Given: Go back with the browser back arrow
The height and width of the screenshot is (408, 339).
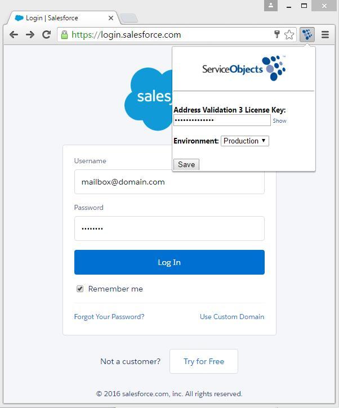Looking at the screenshot, I should [x=14, y=34].
